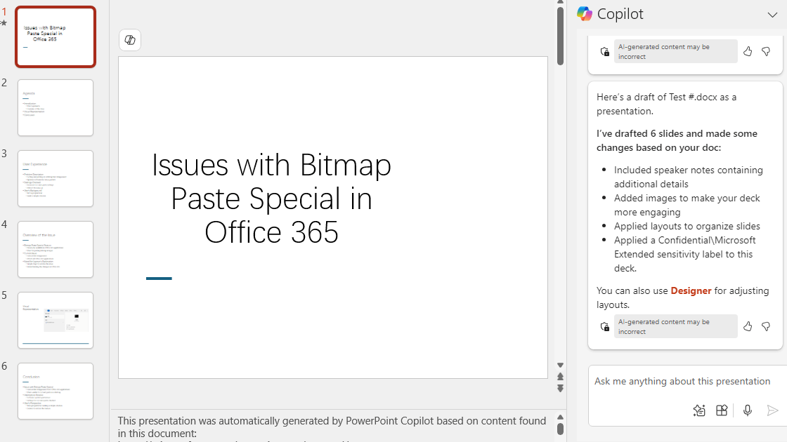Select slide 3 User Experience thumbnail
The width and height of the screenshot is (787, 442).
point(56,178)
